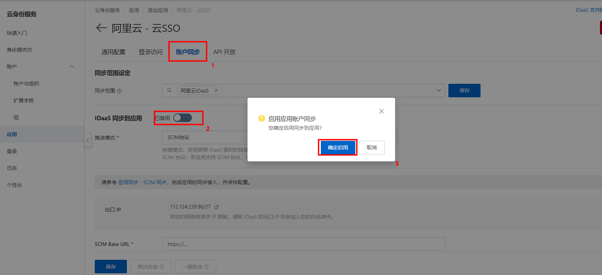Click the SCIM Base URL input field
Image resolution: width=602 pixels, height=275 pixels.
pyautogui.click(x=303, y=244)
